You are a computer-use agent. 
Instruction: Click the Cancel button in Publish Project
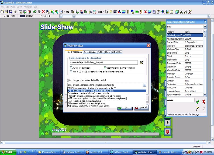(141, 108)
